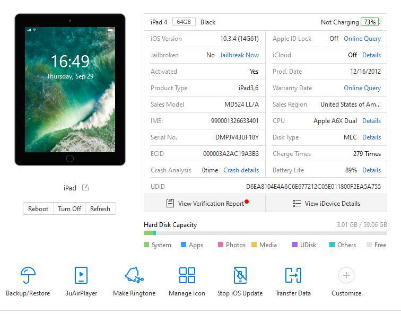
Task: Click Online Query for Warranty Date
Action: click(x=362, y=88)
